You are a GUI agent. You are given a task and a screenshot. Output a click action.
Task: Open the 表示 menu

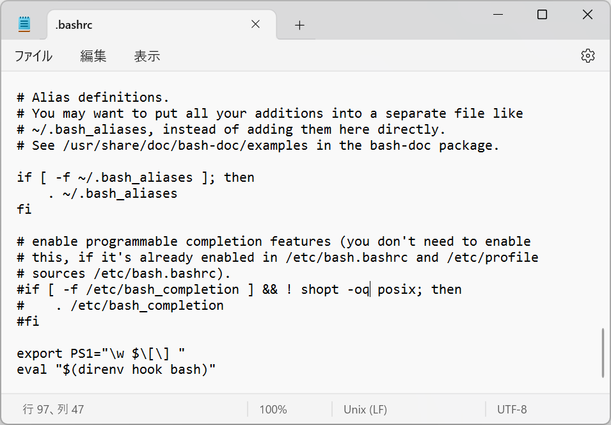coord(147,56)
